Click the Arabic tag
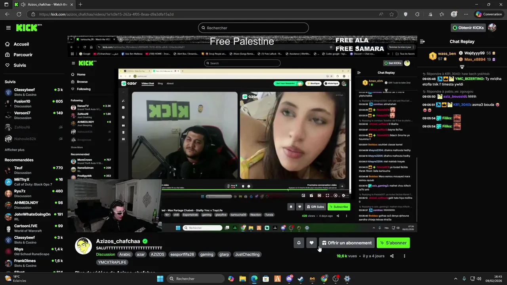507x285 pixels. click(x=125, y=255)
